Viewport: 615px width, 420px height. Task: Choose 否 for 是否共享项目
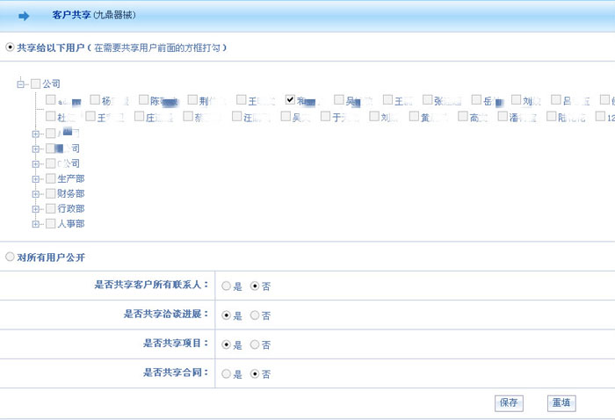[x=255, y=344]
